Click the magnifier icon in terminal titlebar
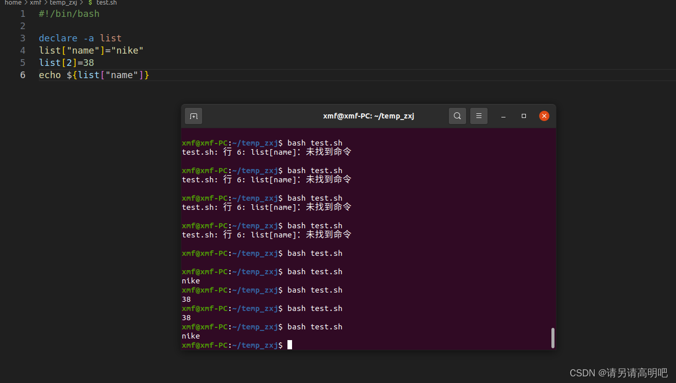Image resolution: width=676 pixels, height=383 pixels. (457, 115)
